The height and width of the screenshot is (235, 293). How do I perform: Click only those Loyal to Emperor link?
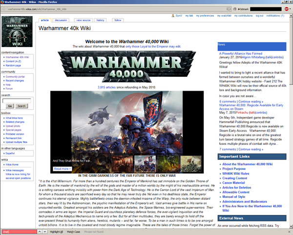pos(153,47)
